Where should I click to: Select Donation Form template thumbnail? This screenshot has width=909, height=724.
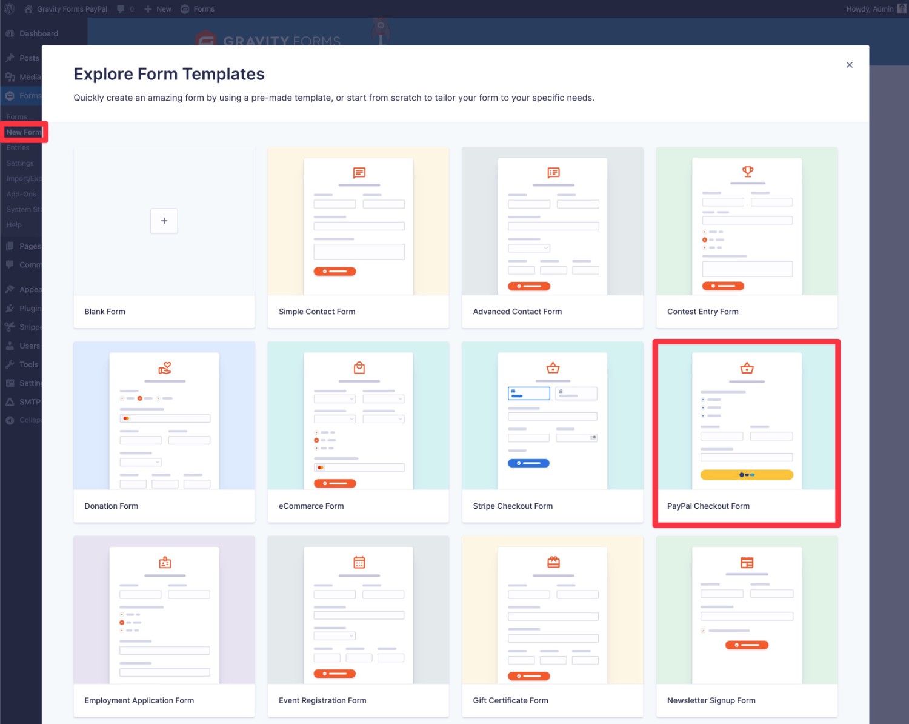pos(164,415)
